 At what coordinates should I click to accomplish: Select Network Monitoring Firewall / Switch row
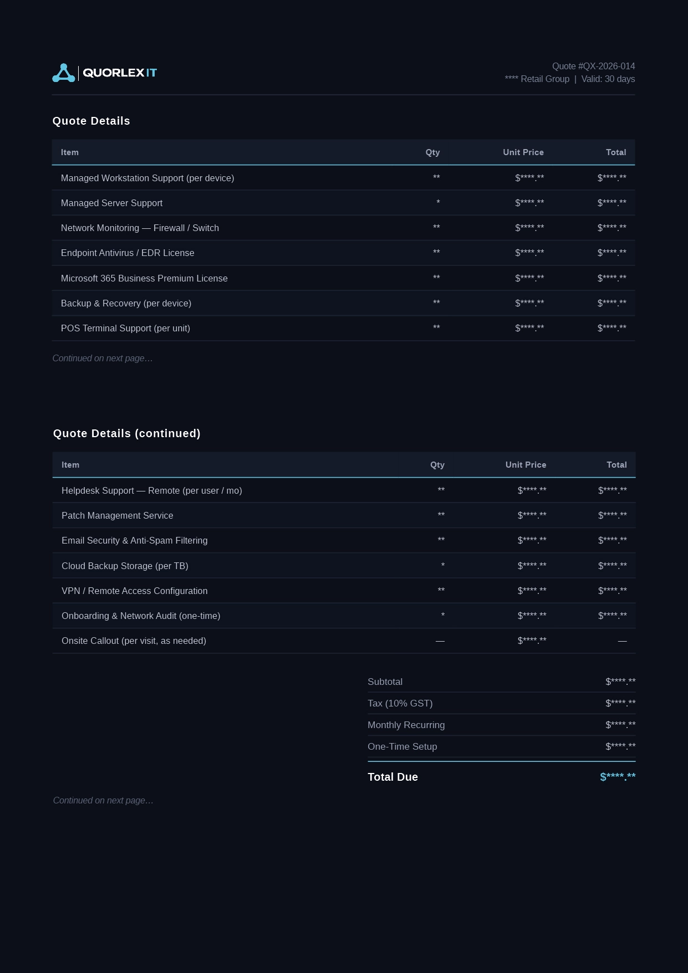pos(343,228)
